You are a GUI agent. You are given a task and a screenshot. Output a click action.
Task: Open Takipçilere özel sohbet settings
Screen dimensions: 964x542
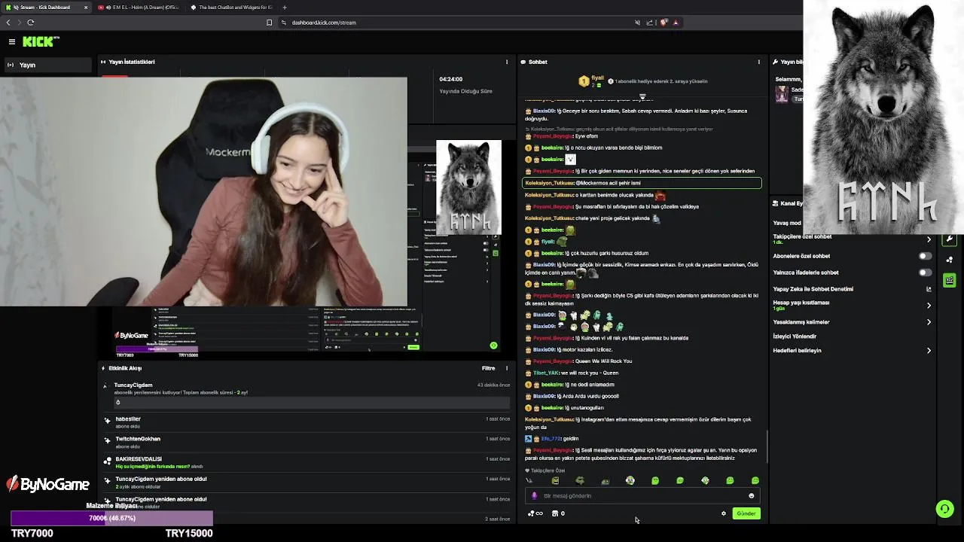[x=853, y=239]
